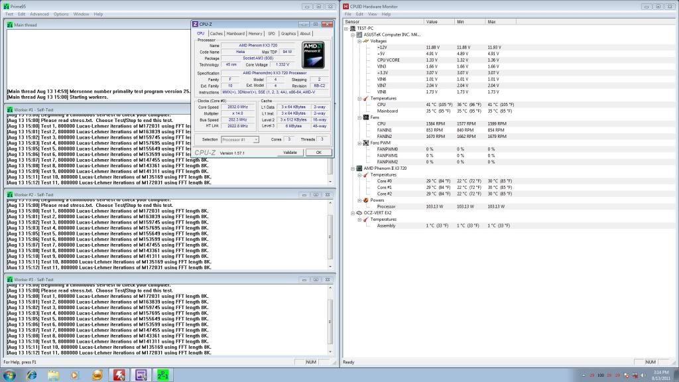Click the thermometer icon under ASUSTeK Computer

click(x=366, y=98)
